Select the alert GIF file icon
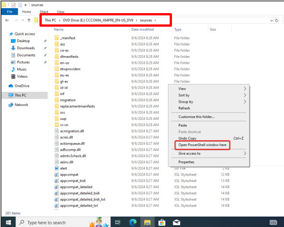284x227 pixels. pyautogui.click(x=57, y=168)
